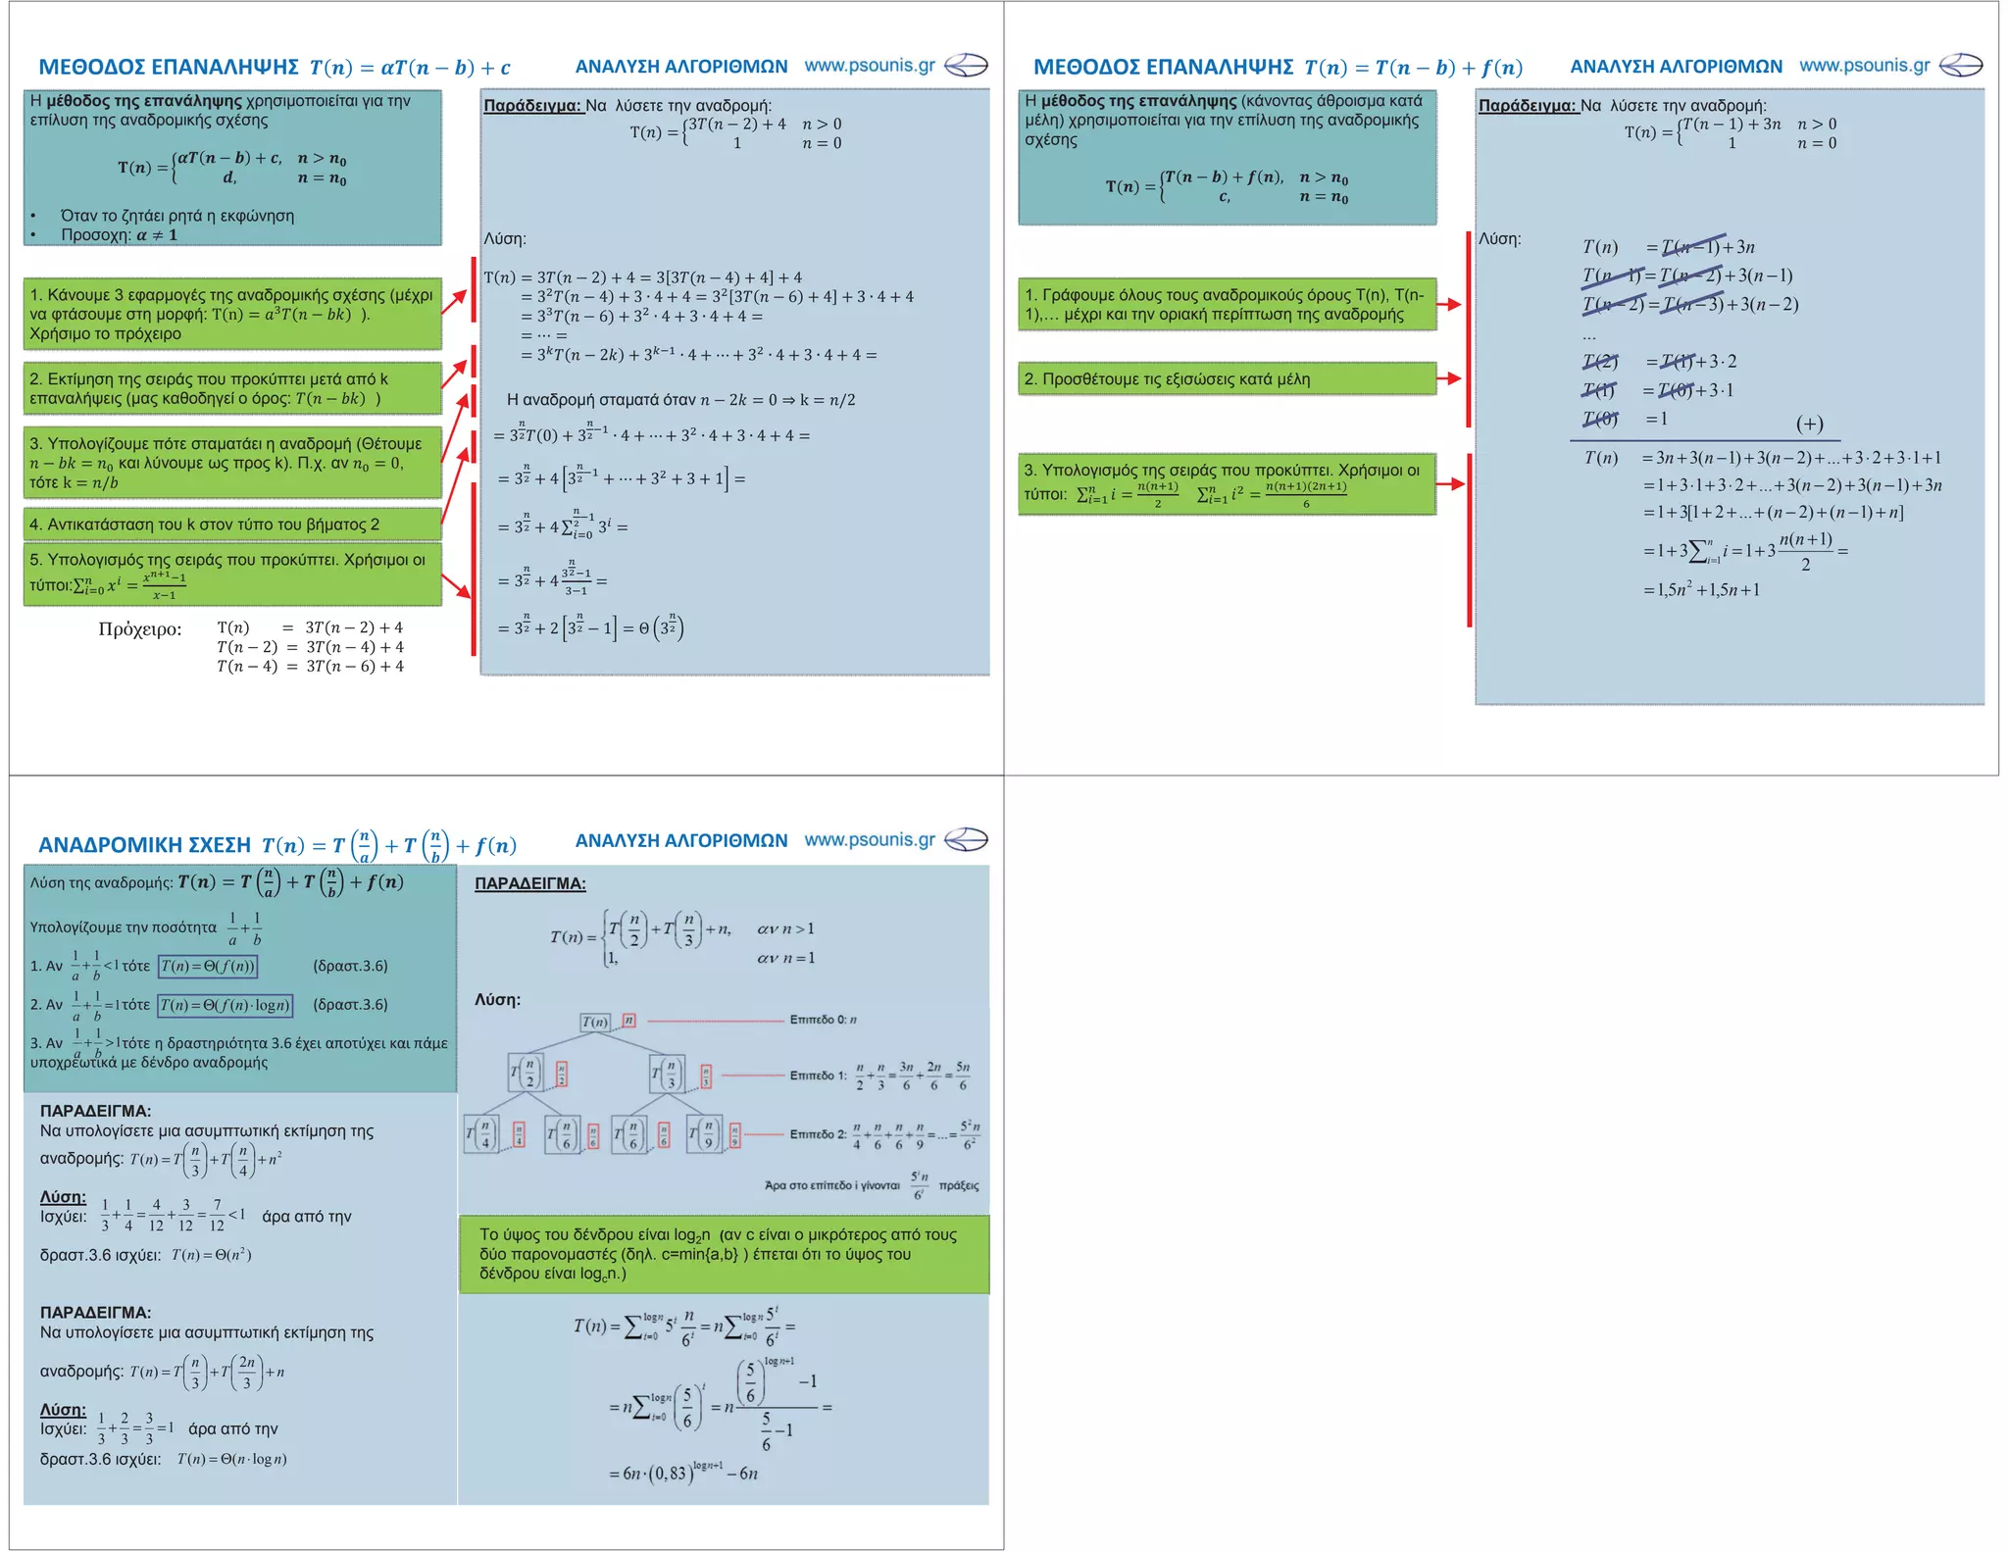
Task: Click red arrow beside 'Προσθέτουμε τις εξισώσεις' step
Action: tap(1449, 378)
